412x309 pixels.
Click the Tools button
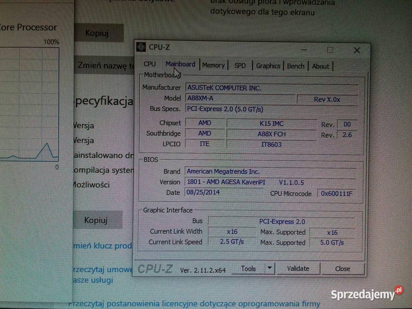point(248,269)
